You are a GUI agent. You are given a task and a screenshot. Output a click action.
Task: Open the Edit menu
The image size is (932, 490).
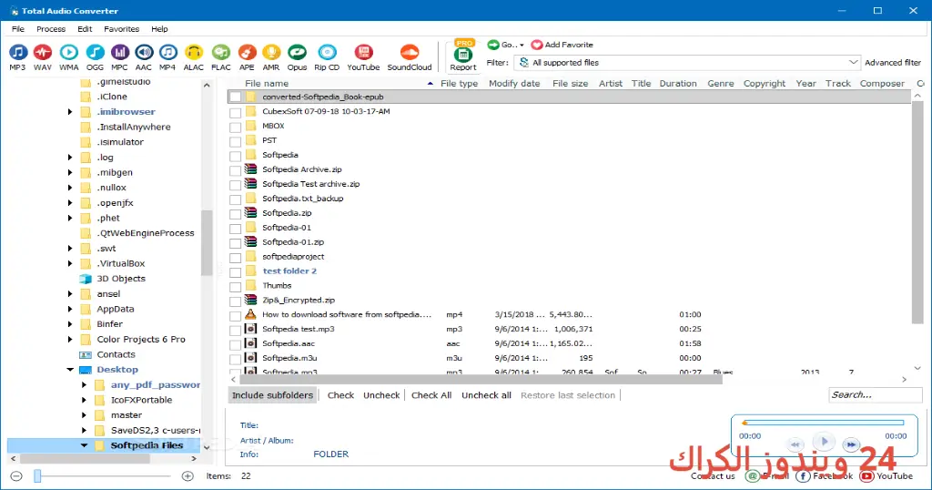point(85,28)
